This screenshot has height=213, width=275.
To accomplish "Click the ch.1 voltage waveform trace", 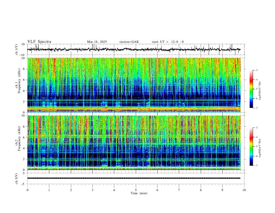I will click(134, 49).
